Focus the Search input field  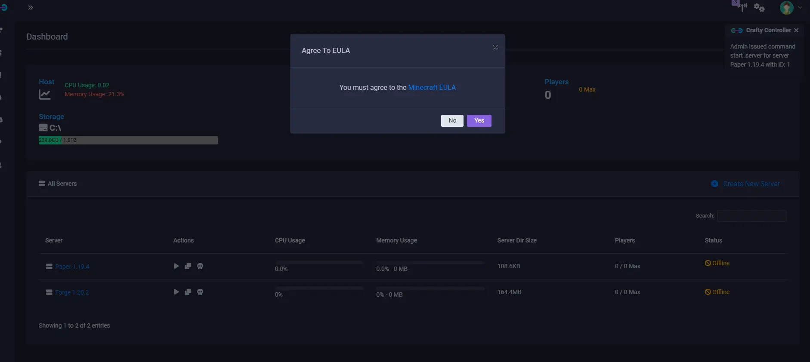752,216
